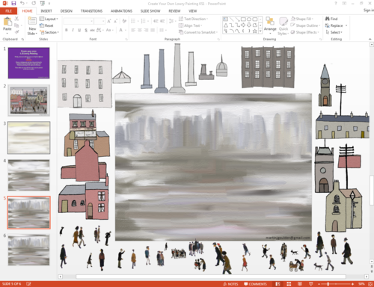The image size is (374, 287).
Task: Click the New Slide icon
Action: pyautogui.click(x=32, y=22)
